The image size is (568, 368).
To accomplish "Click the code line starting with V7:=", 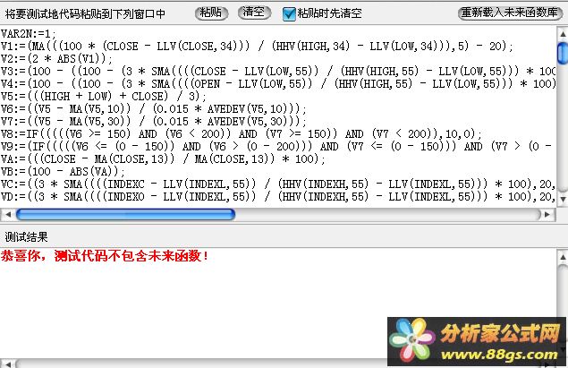I will click(154, 122).
